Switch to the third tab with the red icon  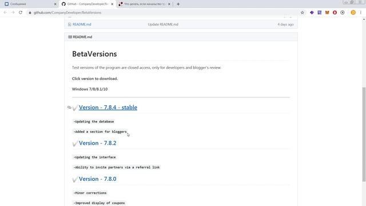(x=144, y=4)
